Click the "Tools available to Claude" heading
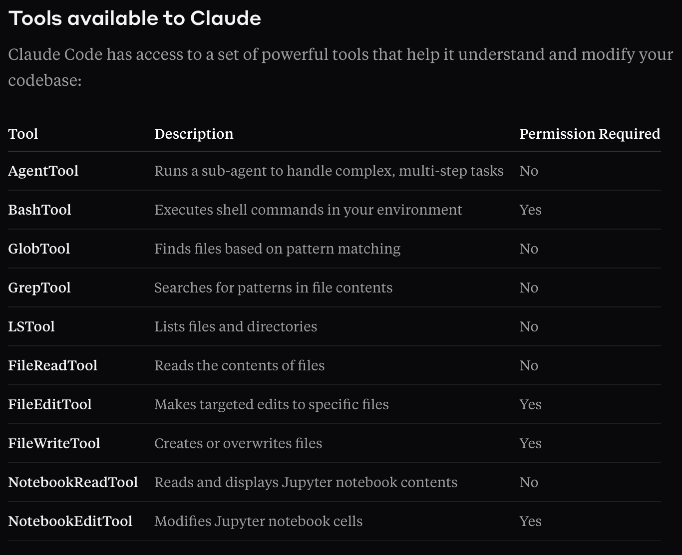682x555 pixels. click(x=135, y=18)
